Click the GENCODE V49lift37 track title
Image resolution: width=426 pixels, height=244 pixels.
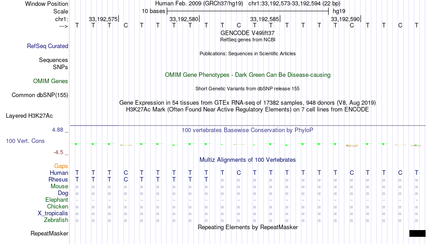tap(248, 33)
